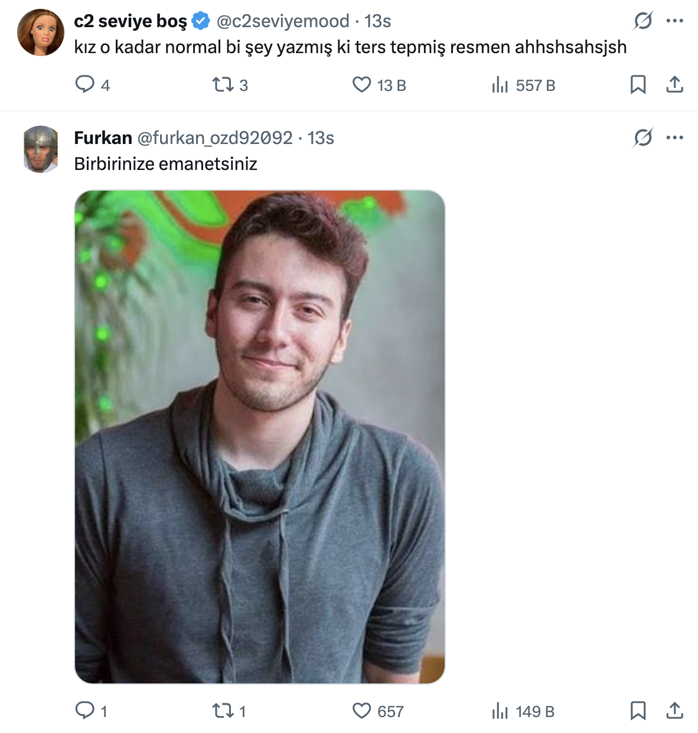Open Grok icon on Furkan's reply

[642, 138]
